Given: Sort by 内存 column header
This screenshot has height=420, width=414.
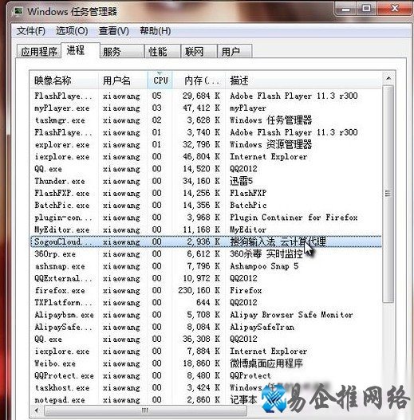Looking at the screenshot, I should 199,80.
